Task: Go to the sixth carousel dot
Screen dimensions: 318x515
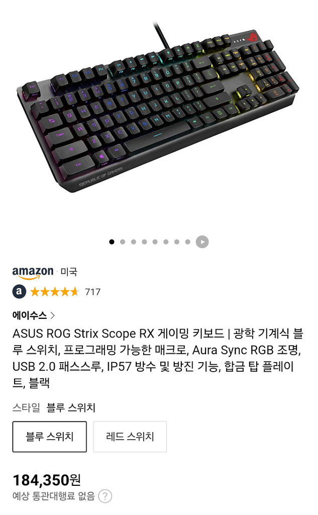Action: tap(166, 242)
